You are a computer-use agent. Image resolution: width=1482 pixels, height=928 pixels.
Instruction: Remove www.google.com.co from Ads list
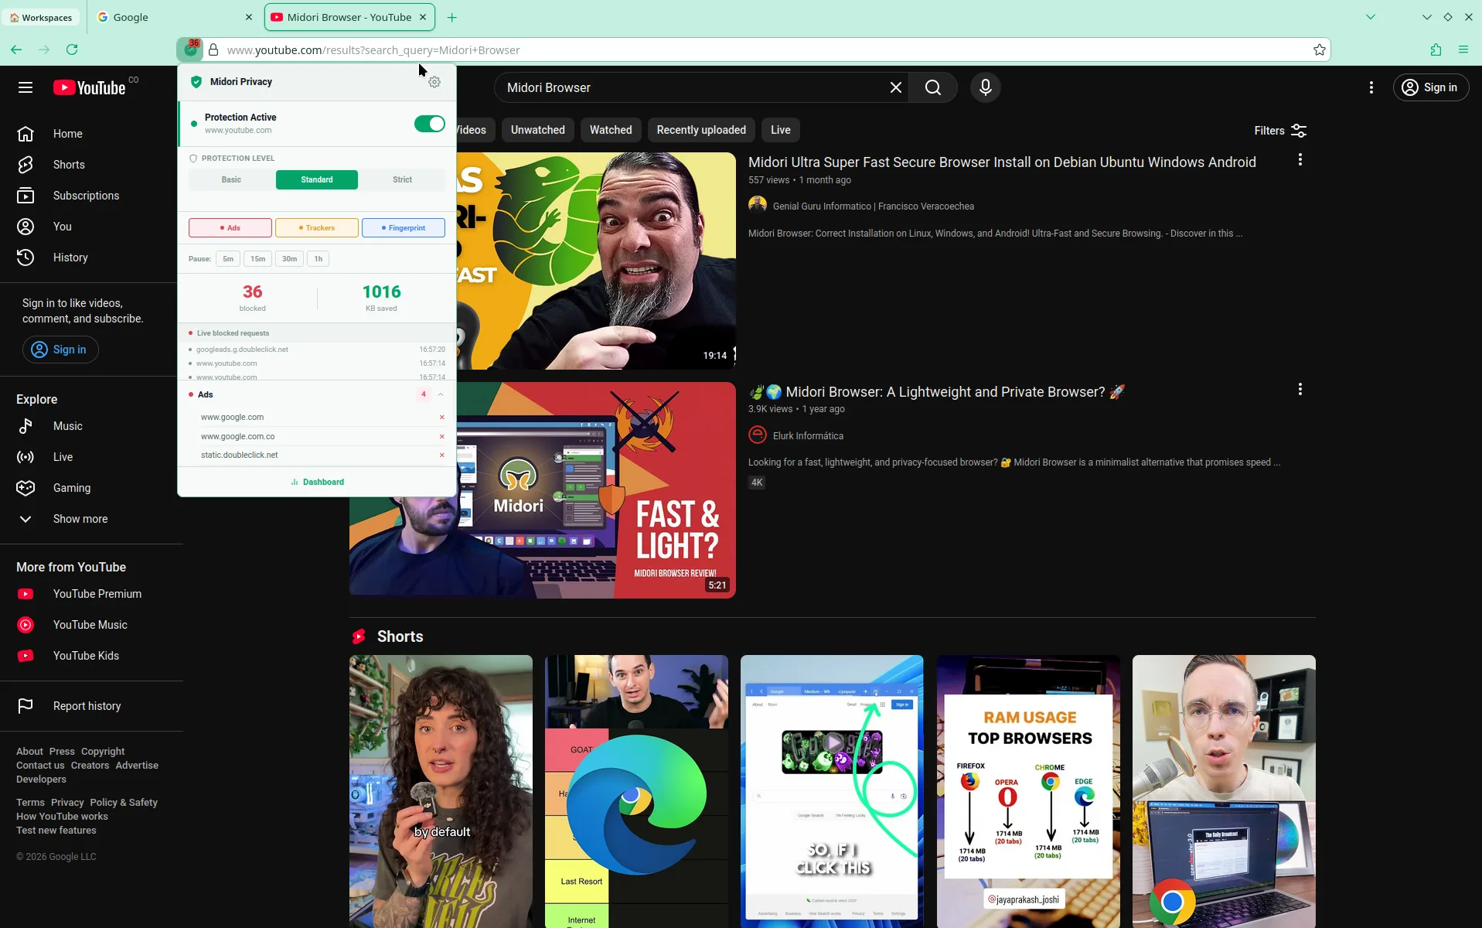pos(442,437)
